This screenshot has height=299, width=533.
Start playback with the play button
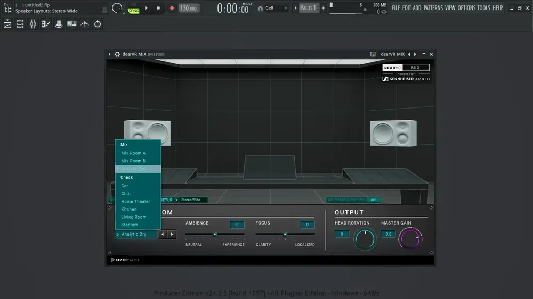(146, 8)
